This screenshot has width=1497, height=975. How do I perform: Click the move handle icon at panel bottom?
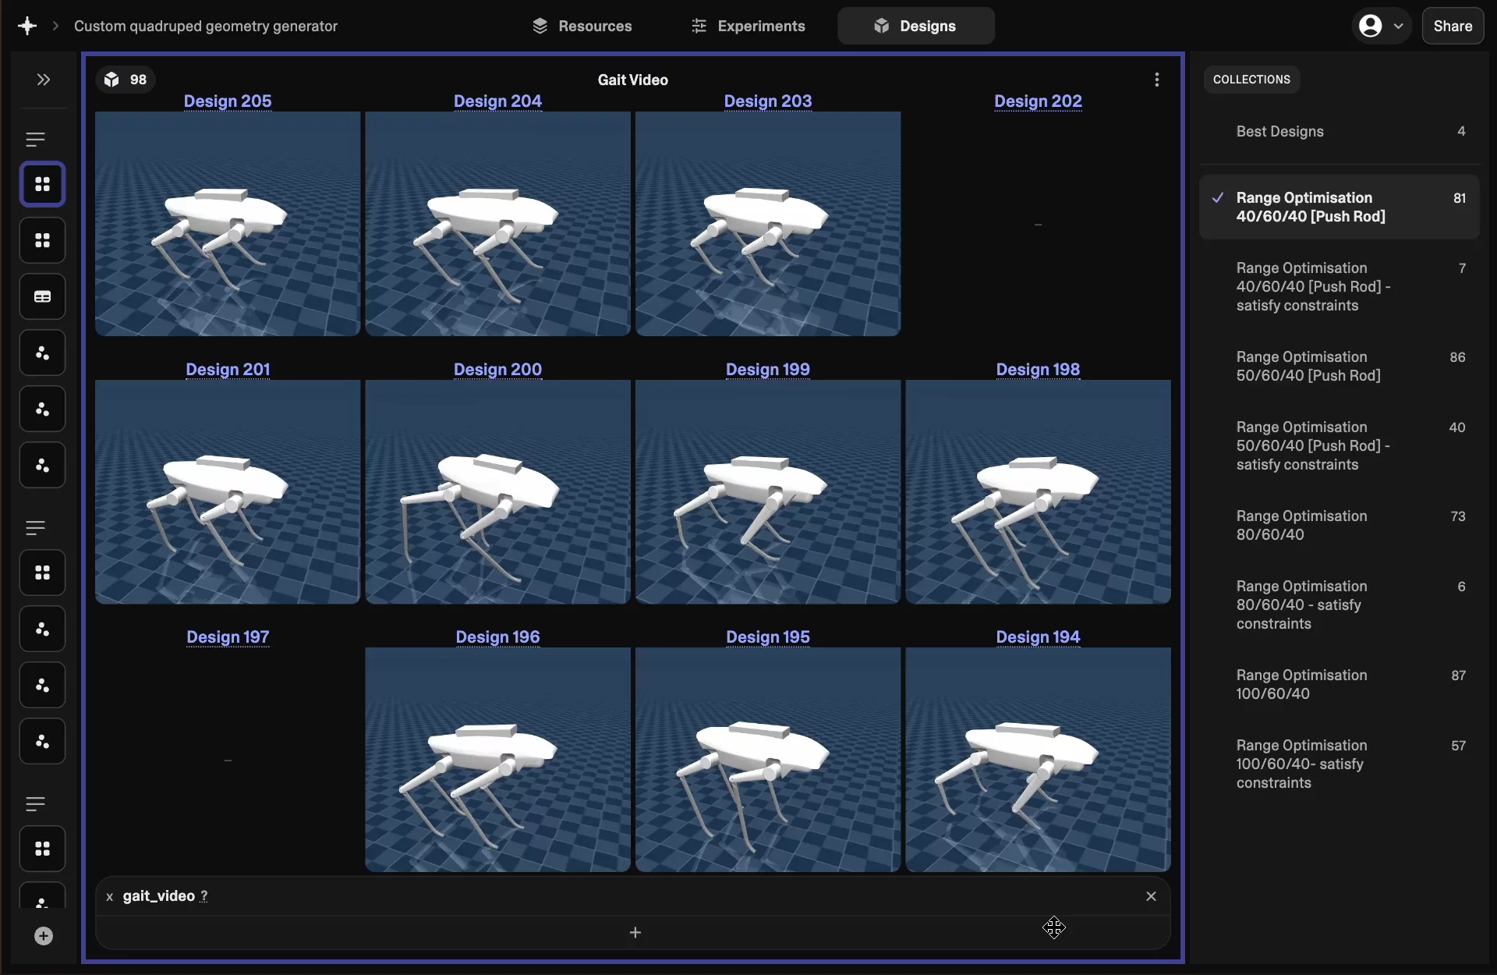[x=1053, y=927]
